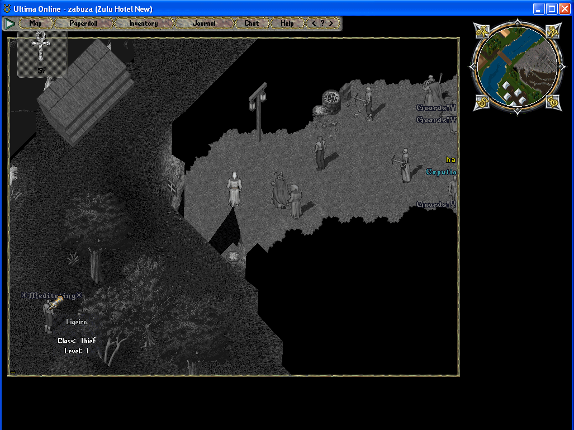Viewport: 574px width, 430px height.
Task: Click the top-right minimap corner ornament
Action: tap(553, 31)
